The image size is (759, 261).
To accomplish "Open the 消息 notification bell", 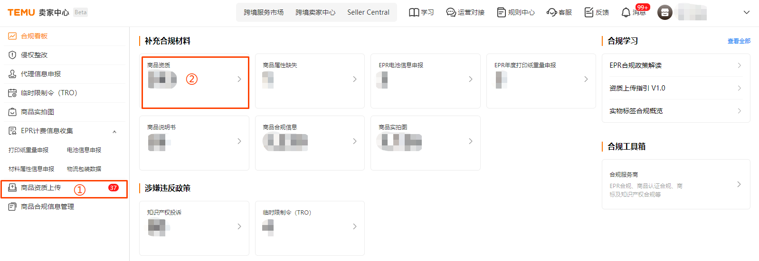I will coord(626,12).
